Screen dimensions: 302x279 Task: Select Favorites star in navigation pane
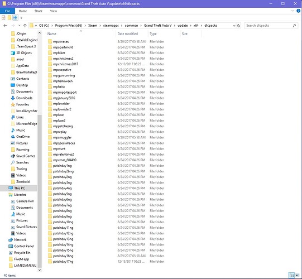point(13,104)
